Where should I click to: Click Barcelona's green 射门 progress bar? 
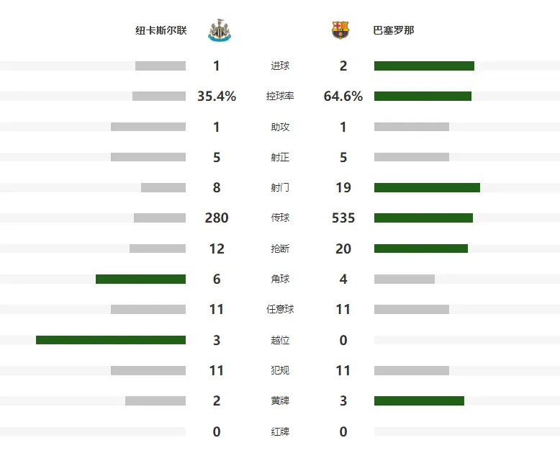click(x=427, y=188)
